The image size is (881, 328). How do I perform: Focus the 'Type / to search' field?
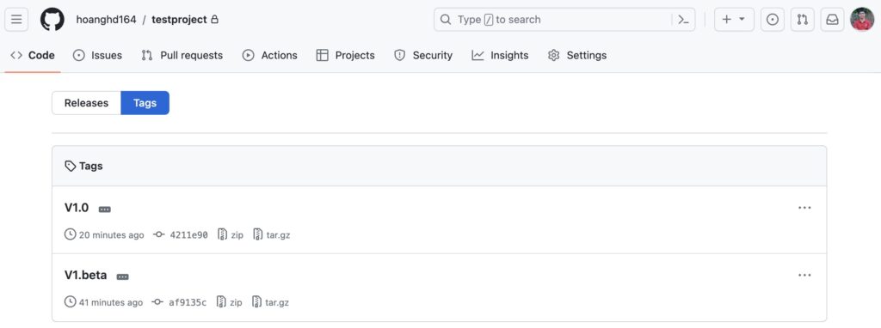click(564, 20)
